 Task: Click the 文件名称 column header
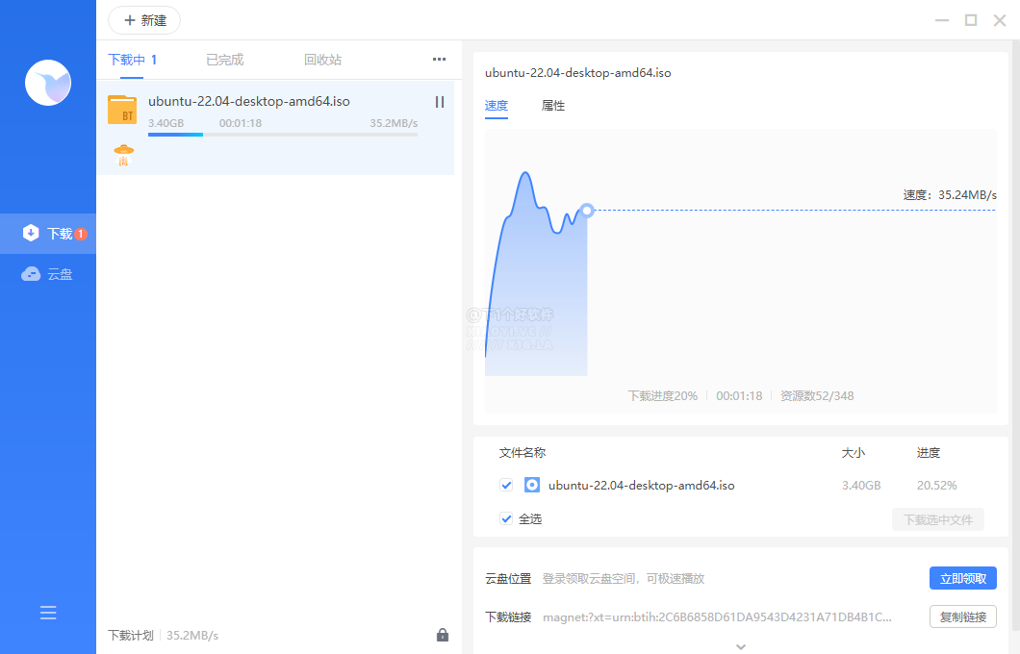(523, 452)
